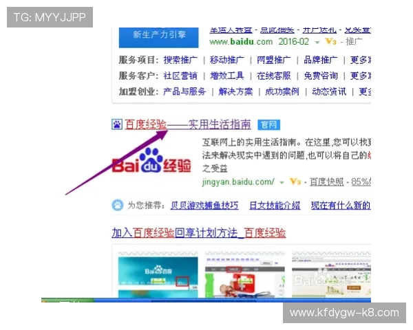The height and width of the screenshot is (330, 413).
Task: Open the 免费咨询 link
Action: point(321,76)
